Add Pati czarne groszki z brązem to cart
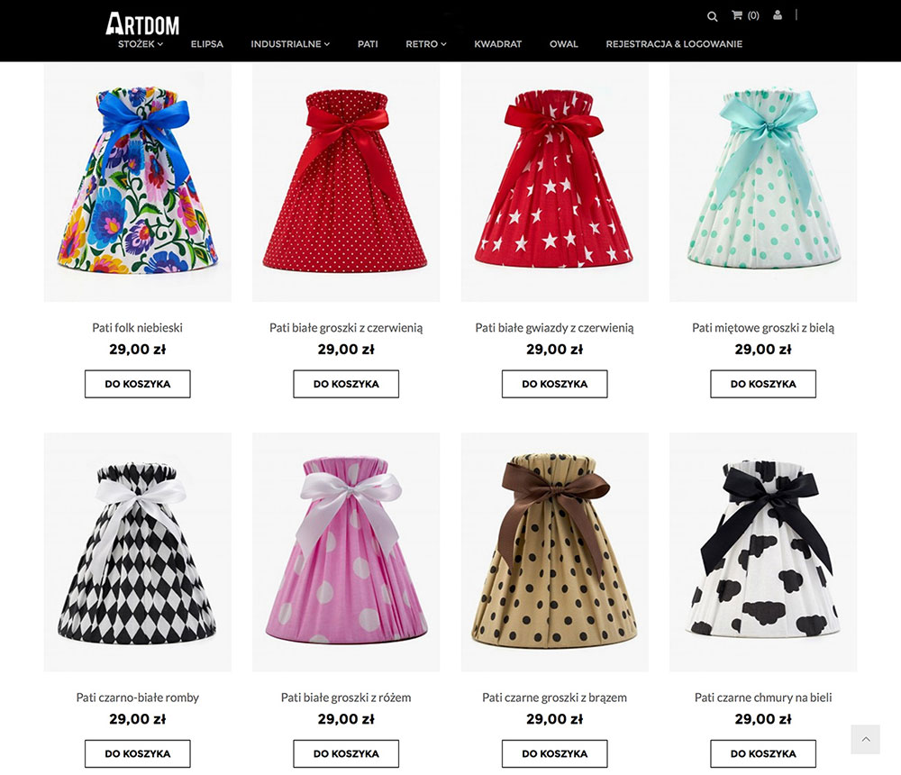The height and width of the screenshot is (775, 901). pos(554,753)
